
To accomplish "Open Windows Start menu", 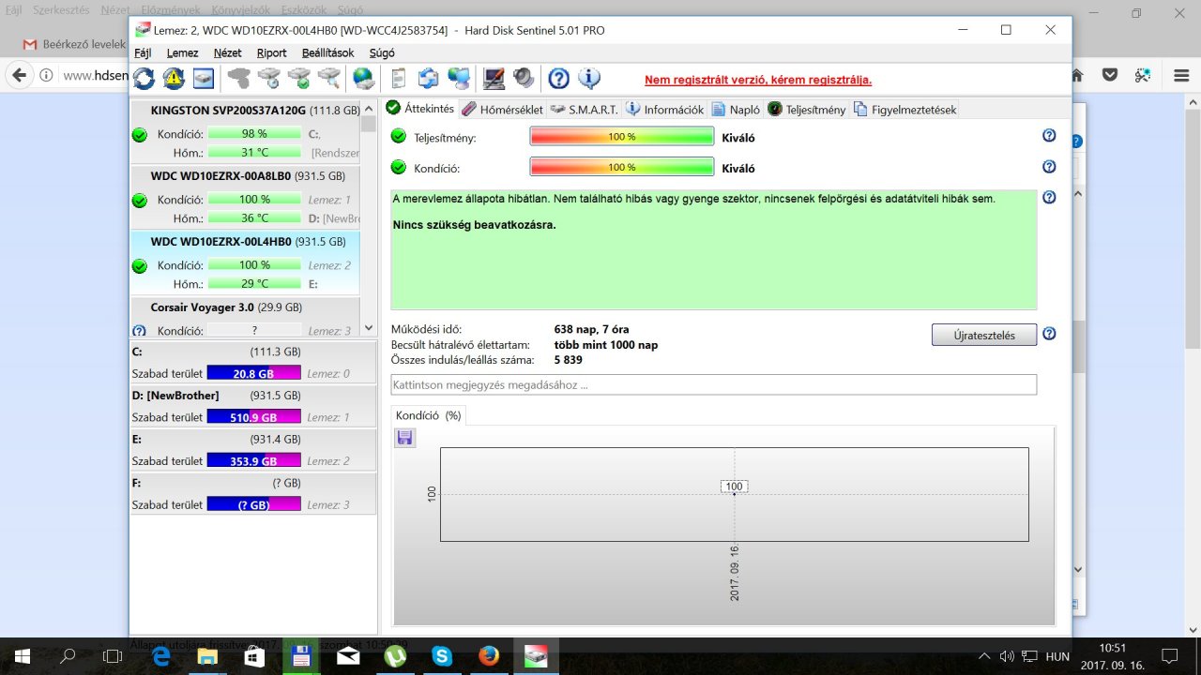I will (22, 656).
